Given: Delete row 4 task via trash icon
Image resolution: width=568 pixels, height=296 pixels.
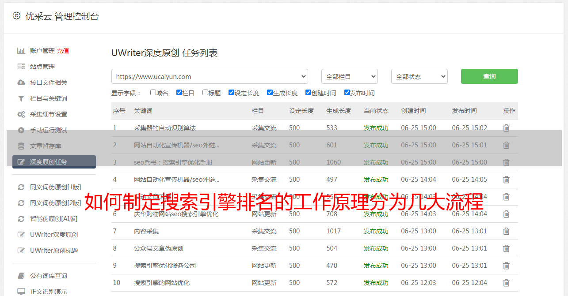Looking at the screenshot, I should (506, 180).
